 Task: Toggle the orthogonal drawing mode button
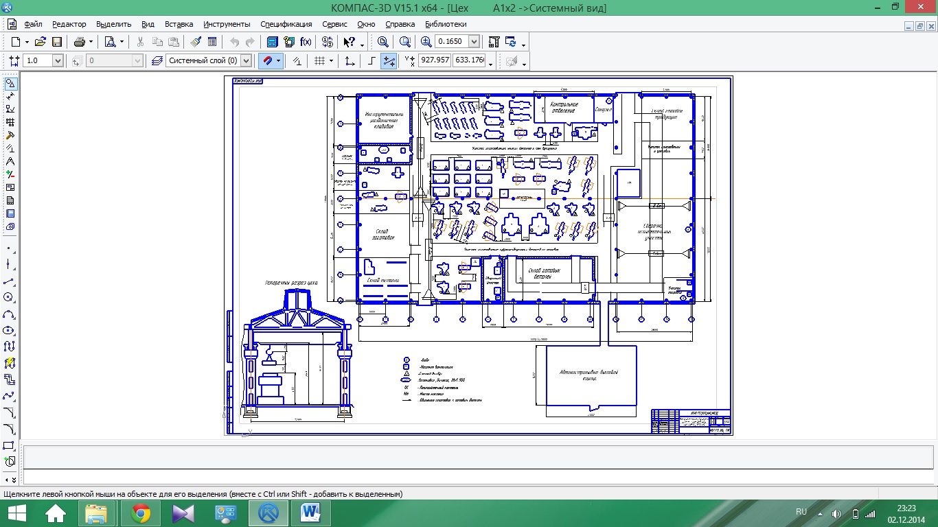pos(371,60)
